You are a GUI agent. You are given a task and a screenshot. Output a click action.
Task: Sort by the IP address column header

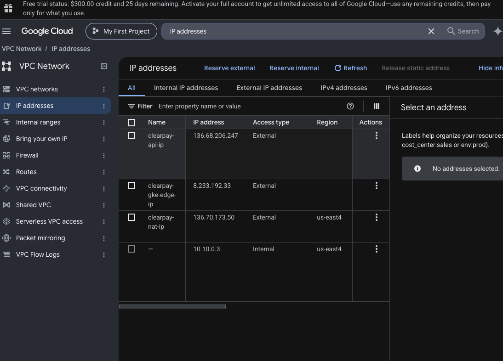pos(209,122)
